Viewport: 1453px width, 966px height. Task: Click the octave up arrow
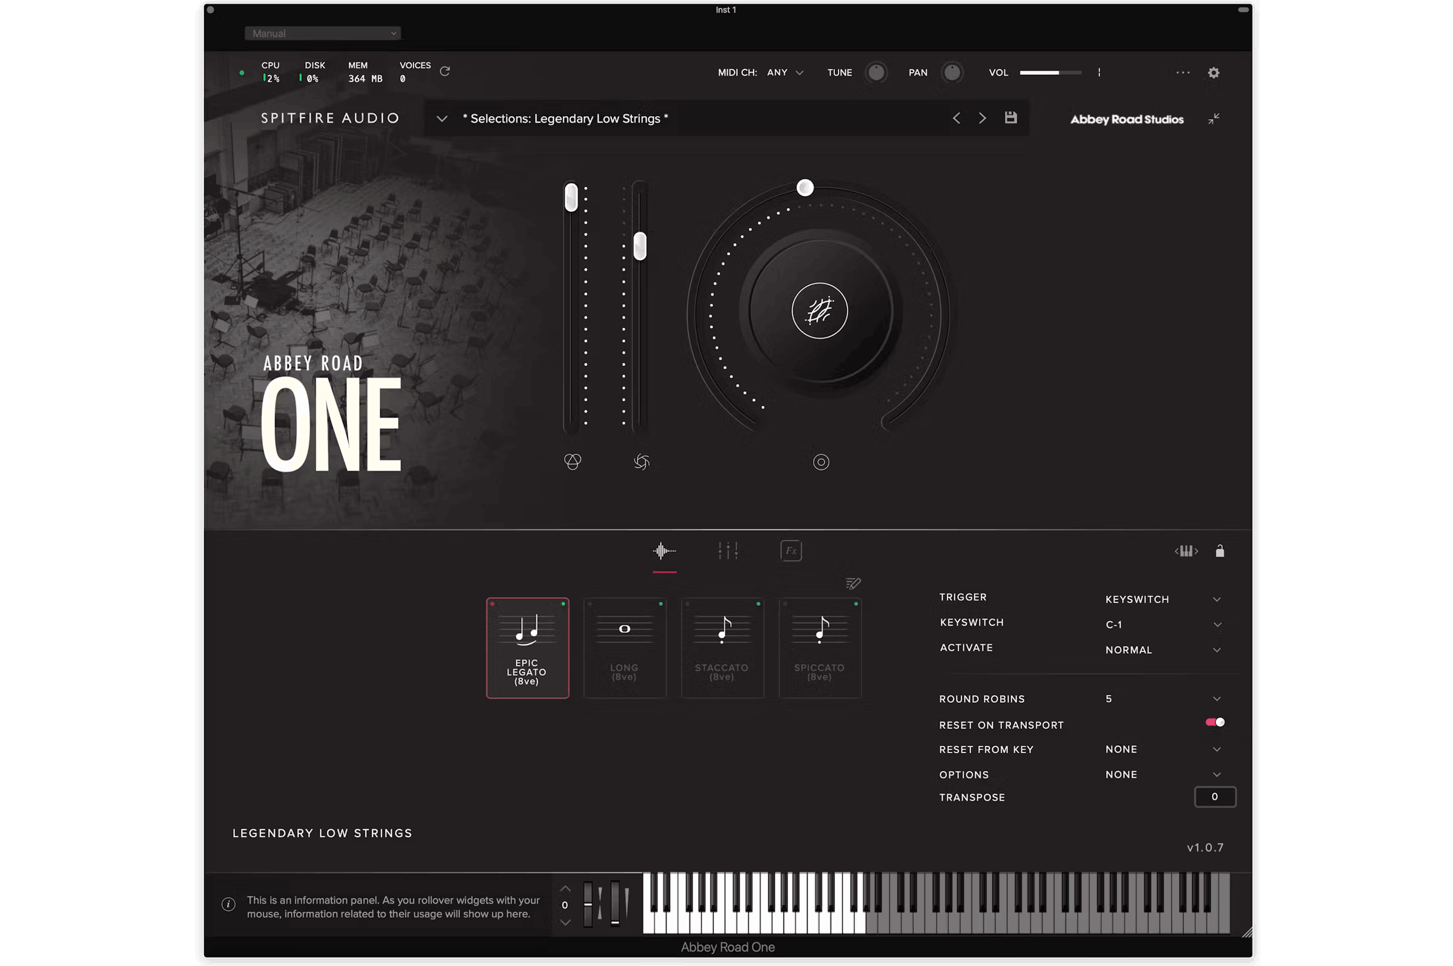coord(565,889)
